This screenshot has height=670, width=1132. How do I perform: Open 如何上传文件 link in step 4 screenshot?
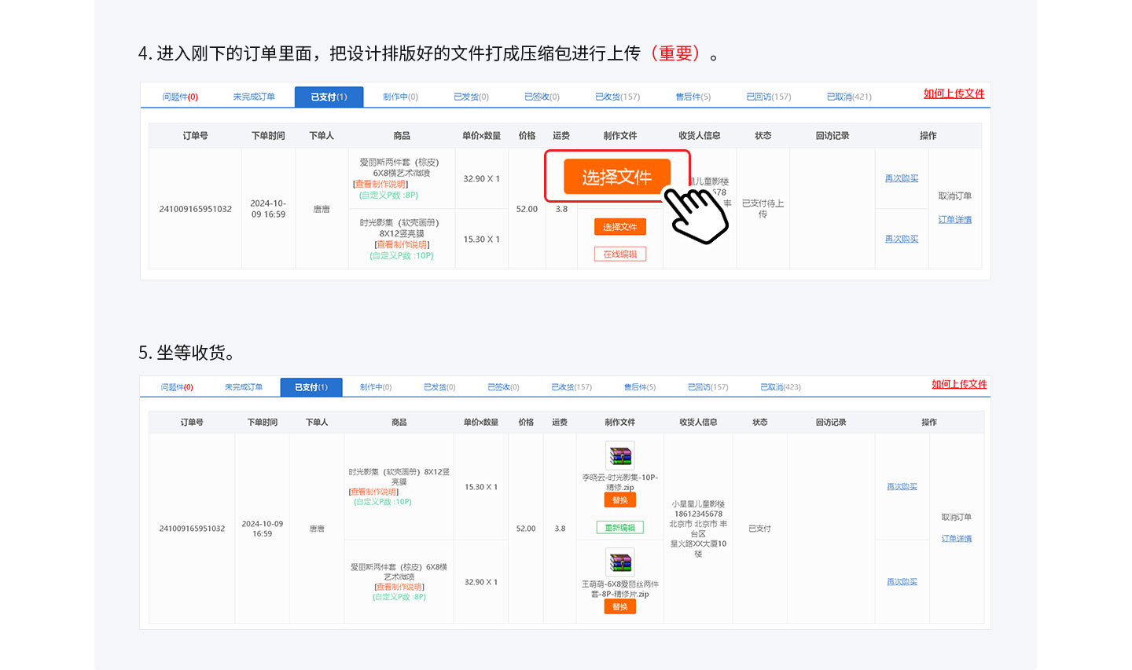point(954,93)
